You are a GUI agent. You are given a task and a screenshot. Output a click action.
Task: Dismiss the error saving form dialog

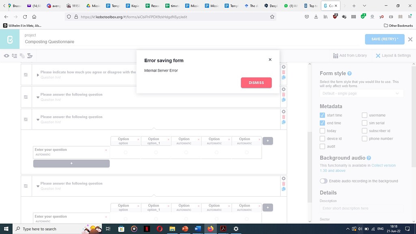(256, 82)
